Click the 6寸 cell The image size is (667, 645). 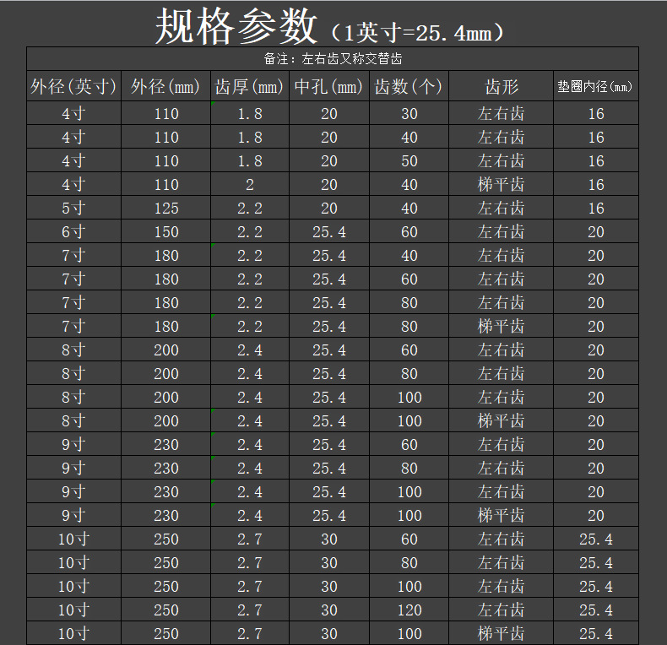[73, 232]
